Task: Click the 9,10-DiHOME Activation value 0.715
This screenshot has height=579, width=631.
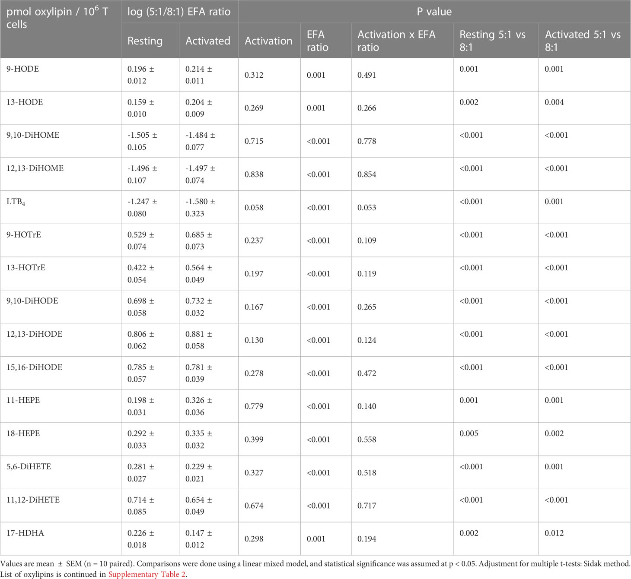Action: pos(254,141)
